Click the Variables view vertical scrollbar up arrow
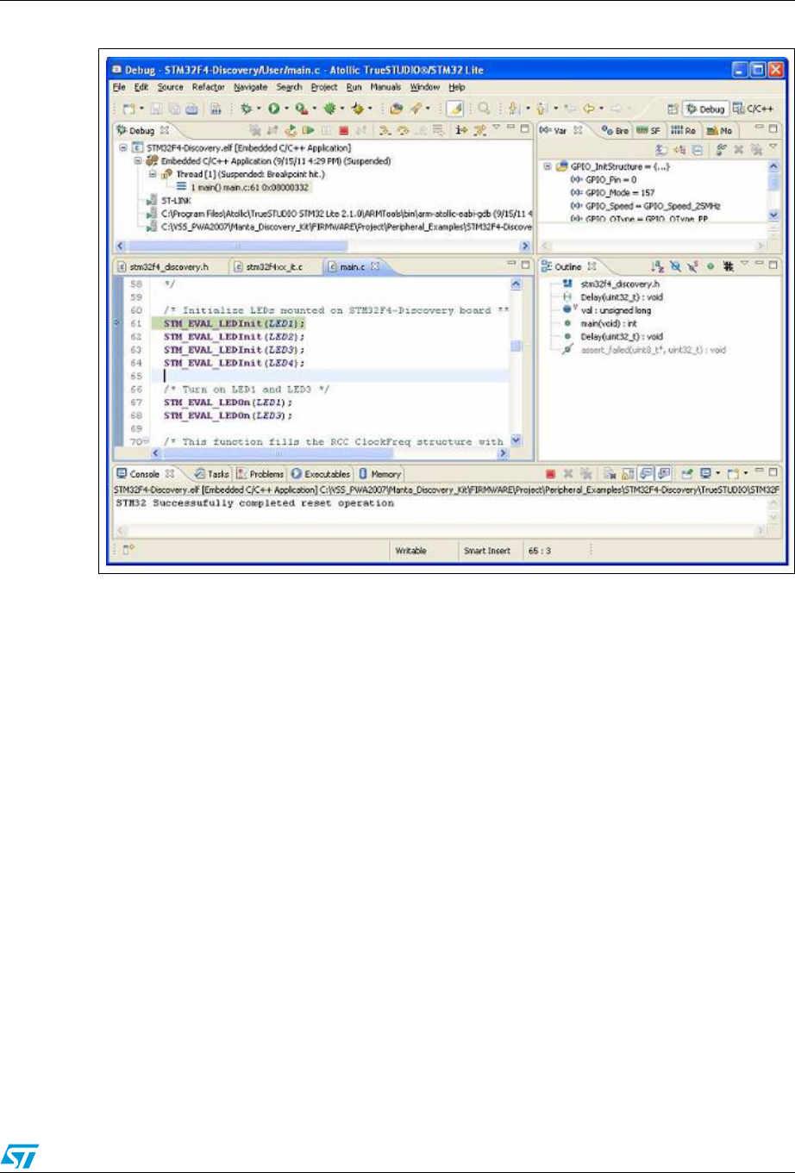 click(x=773, y=166)
